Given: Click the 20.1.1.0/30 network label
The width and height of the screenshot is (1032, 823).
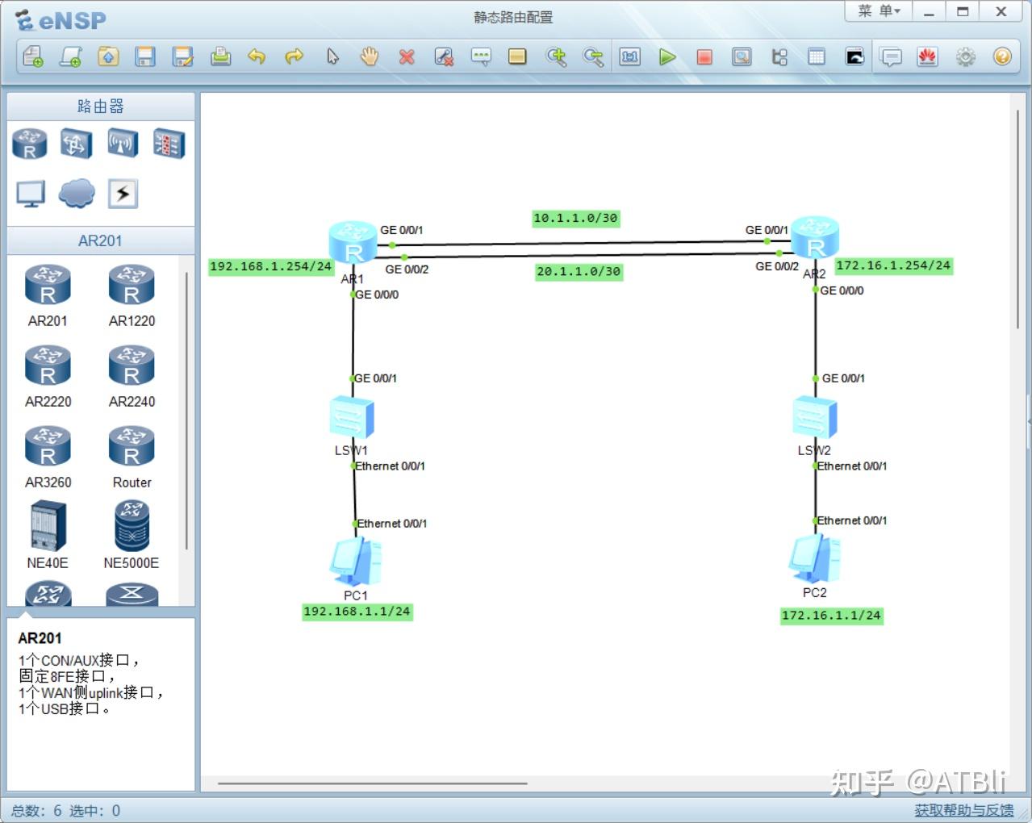Looking at the screenshot, I should (x=579, y=272).
